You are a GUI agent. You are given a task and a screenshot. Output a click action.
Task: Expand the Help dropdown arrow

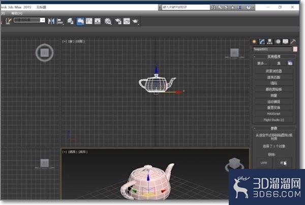(x=253, y=8)
